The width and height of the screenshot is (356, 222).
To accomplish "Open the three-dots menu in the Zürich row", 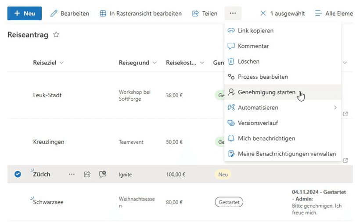I will click(72, 174).
